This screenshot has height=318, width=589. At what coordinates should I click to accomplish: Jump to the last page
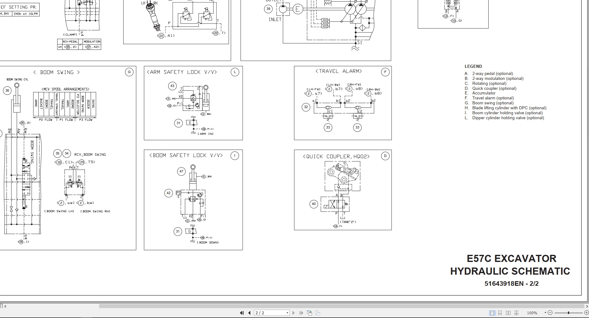(x=301, y=313)
